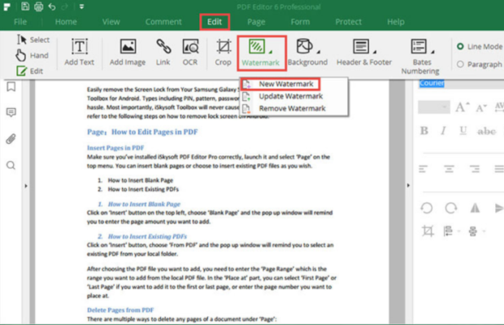Image resolution: width=504 pixels, height=325 pixels.
Task: Select the Paragraph mode radio button
Action: (461, 64)
